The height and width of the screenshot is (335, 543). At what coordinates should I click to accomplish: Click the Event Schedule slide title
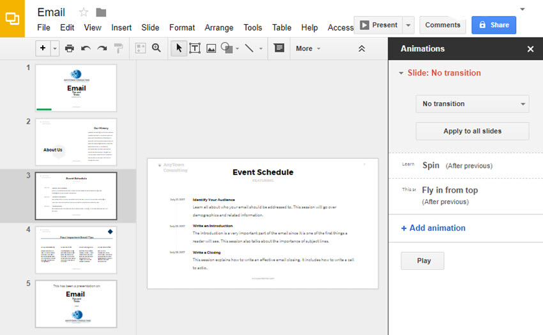click(263, 172)
